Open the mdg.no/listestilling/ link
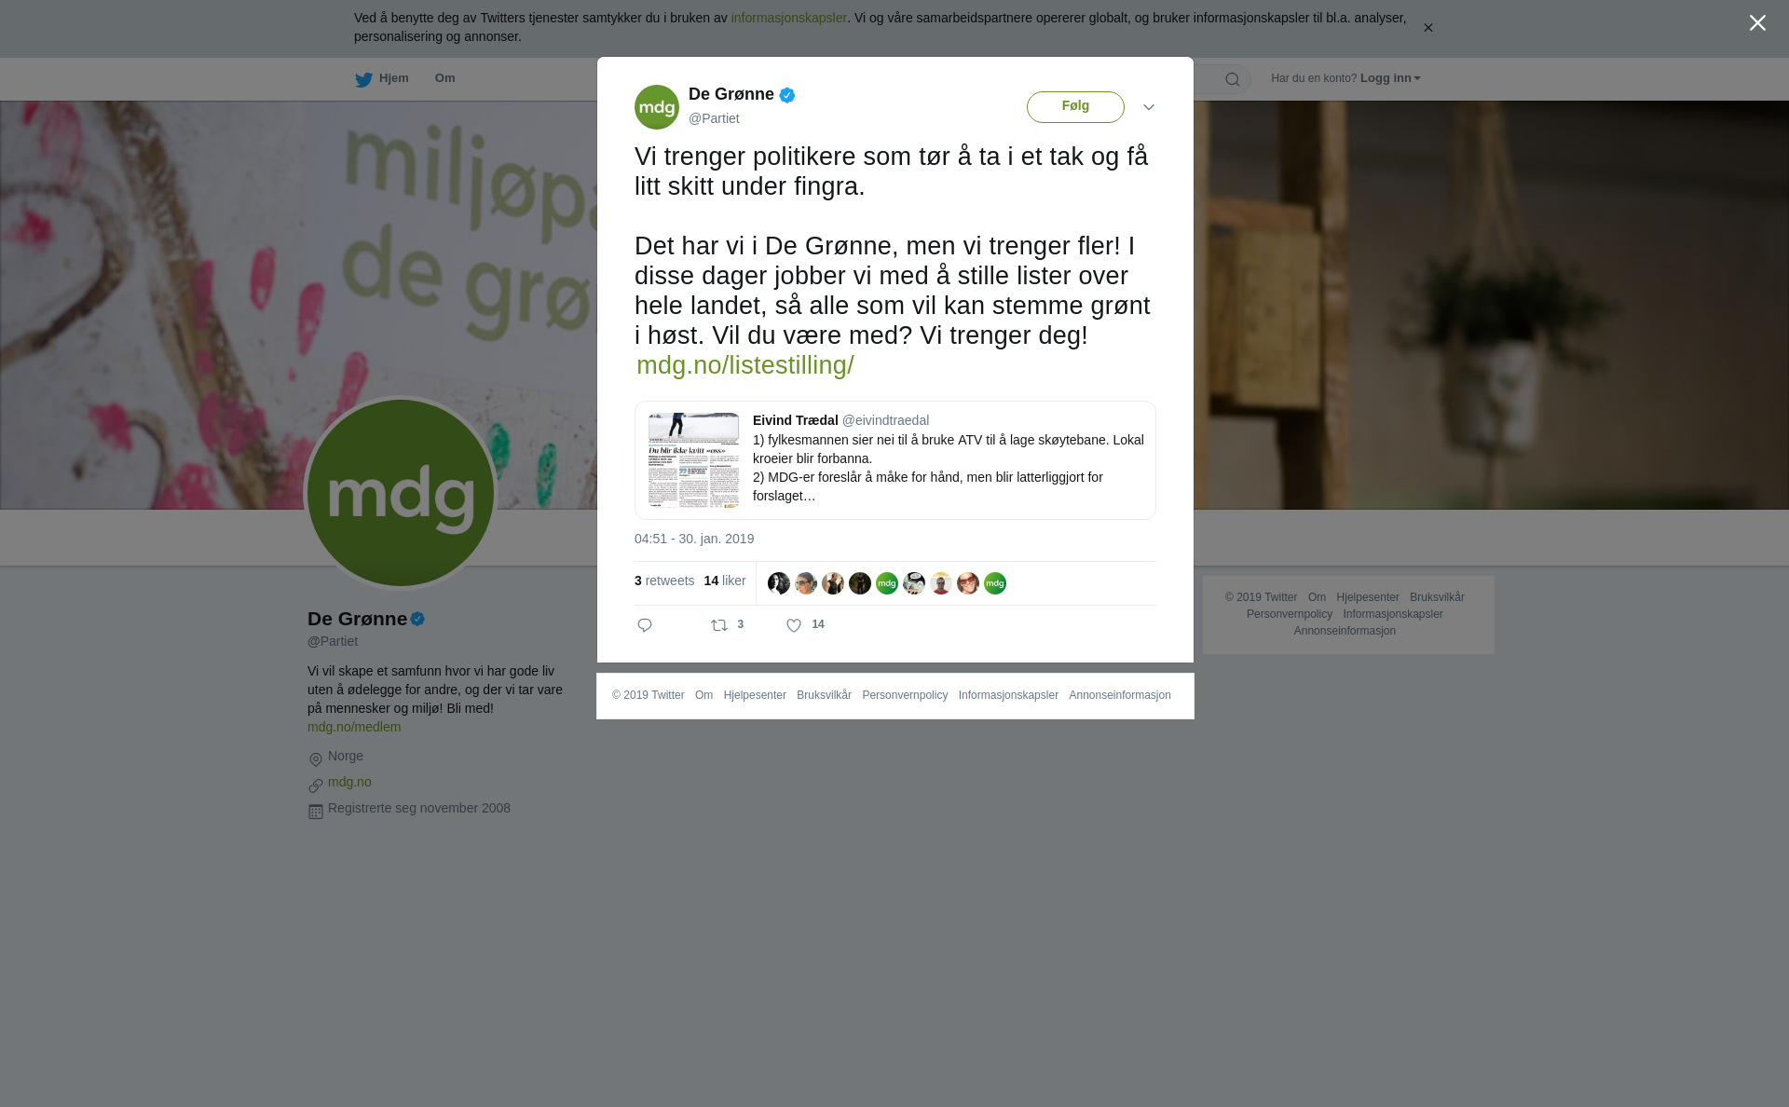Image resolution: width=1789 pixels, height=1107 pixels. tap(744, 365)
